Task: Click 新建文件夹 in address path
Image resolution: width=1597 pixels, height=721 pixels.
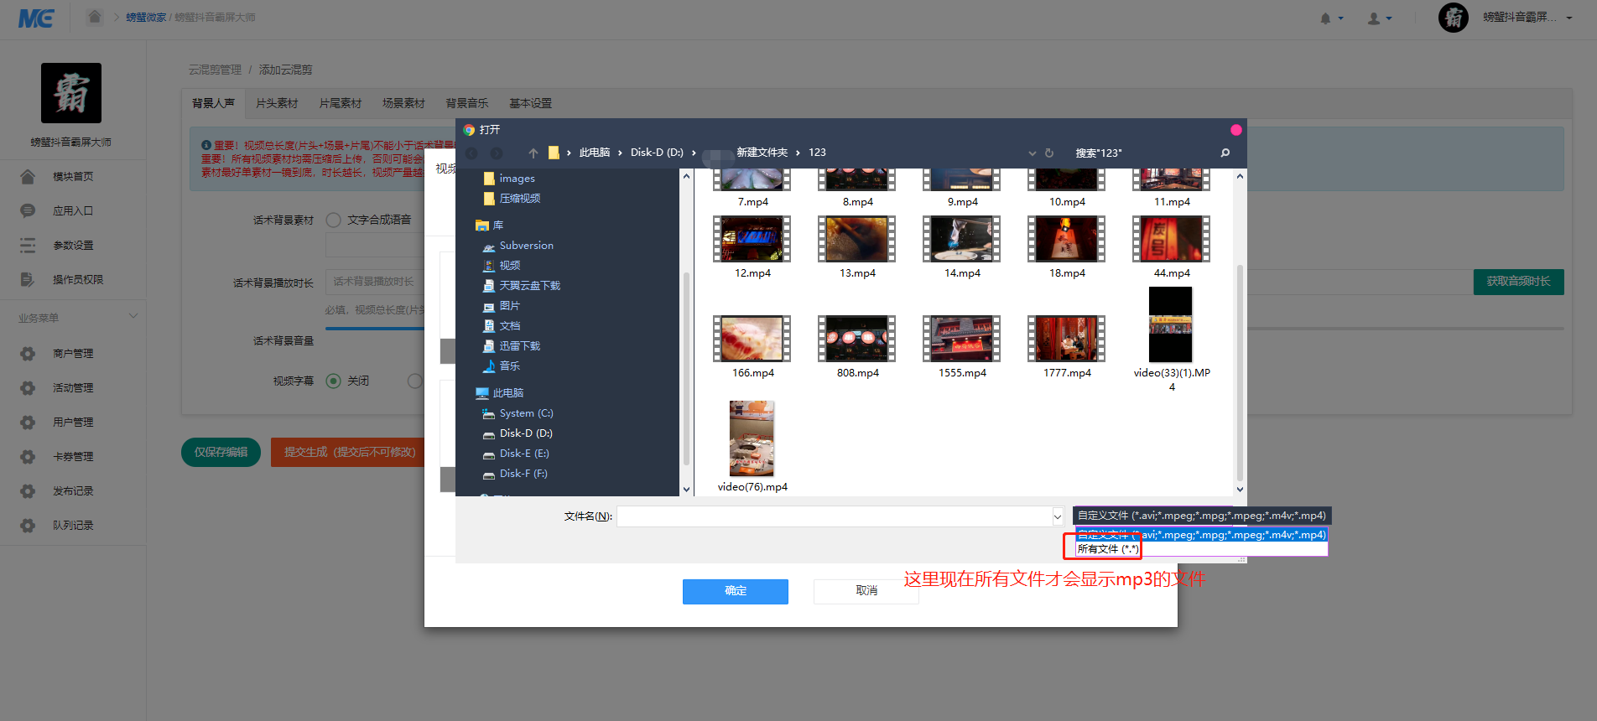Action: (x=762, y=153)
